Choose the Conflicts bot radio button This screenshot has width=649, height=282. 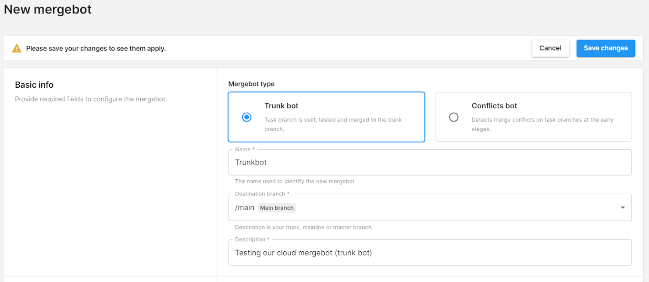pos(454,117)
